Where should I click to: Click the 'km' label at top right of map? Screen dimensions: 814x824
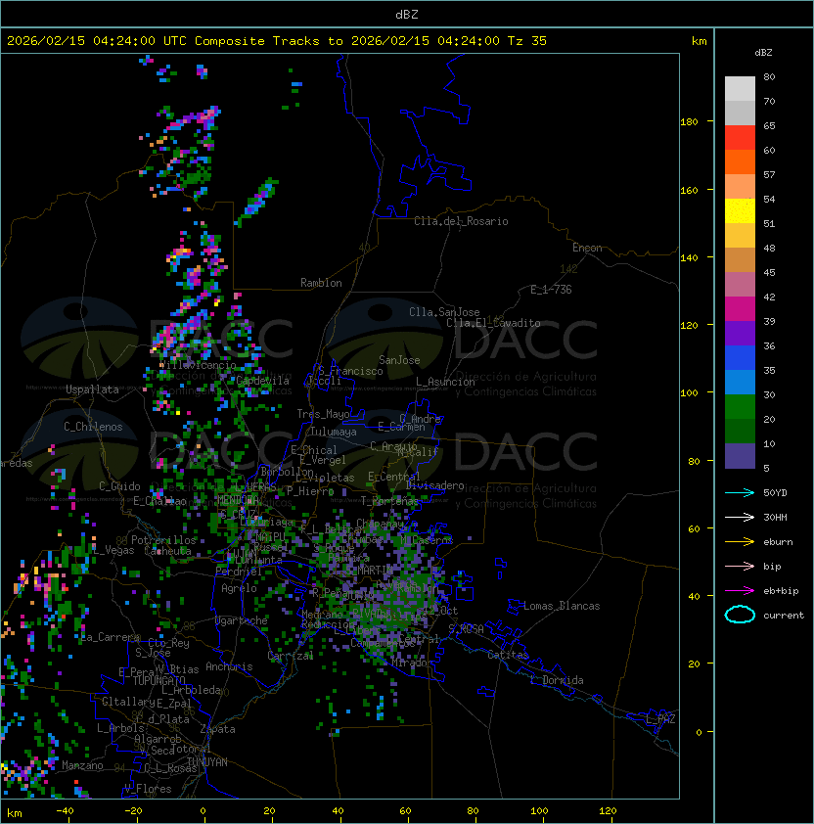(x=699, y=41)
